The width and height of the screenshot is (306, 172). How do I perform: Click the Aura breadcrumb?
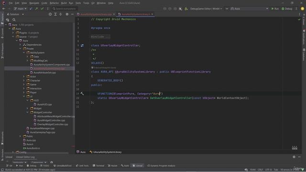81,152
